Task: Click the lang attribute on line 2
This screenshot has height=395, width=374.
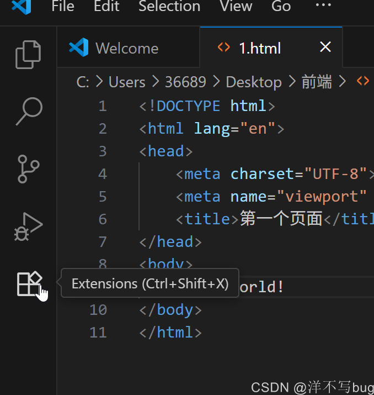Action: pos(212,129)
